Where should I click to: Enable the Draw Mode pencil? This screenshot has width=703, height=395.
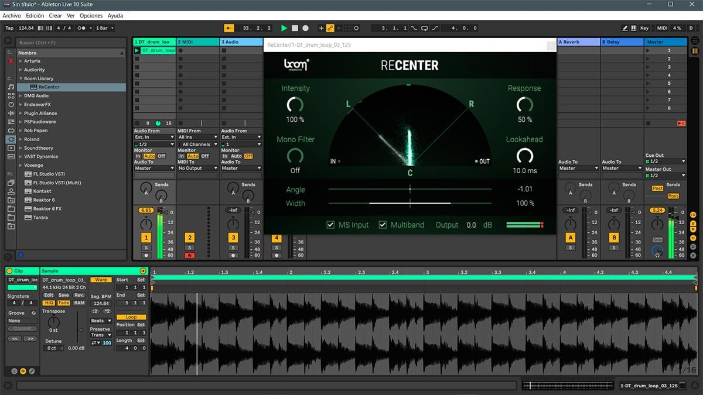click(625, 28)
